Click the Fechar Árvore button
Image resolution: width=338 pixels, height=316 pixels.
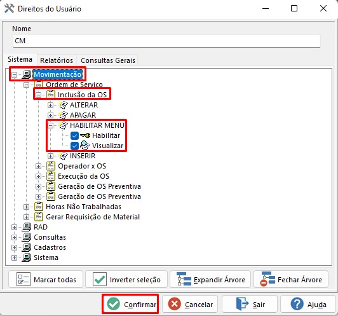tap(291, 279)
